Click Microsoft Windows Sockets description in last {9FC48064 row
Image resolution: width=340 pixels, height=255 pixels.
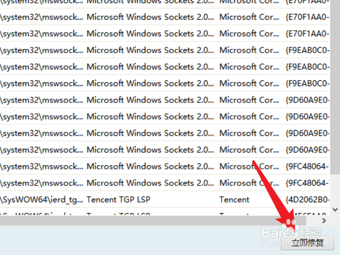148,183
